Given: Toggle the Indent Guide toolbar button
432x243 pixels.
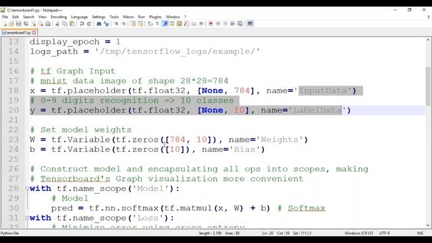Looking at the screenshot, I should click(x=165, y=24).
